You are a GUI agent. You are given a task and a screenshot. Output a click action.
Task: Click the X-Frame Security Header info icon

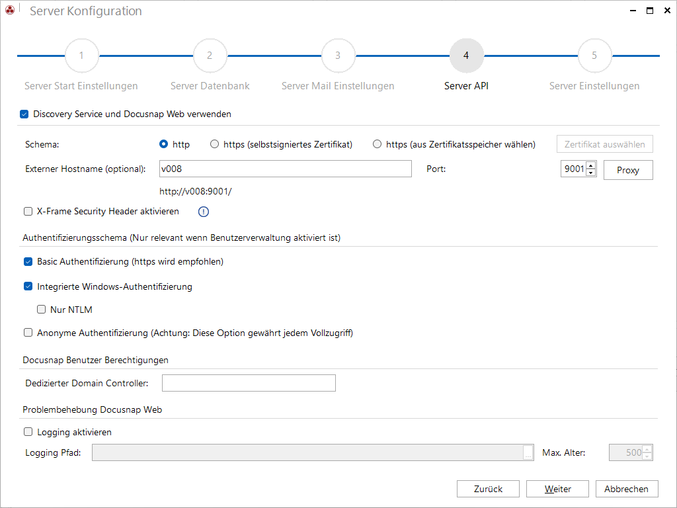click(x=204, y=212)
